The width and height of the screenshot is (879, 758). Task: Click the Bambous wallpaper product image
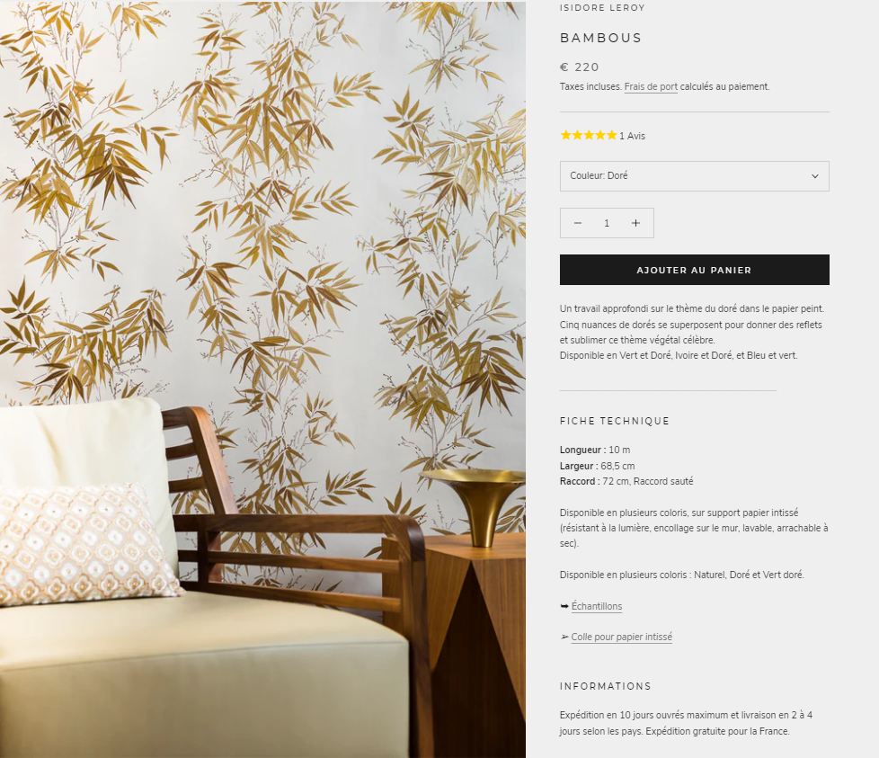pos(263,379)
